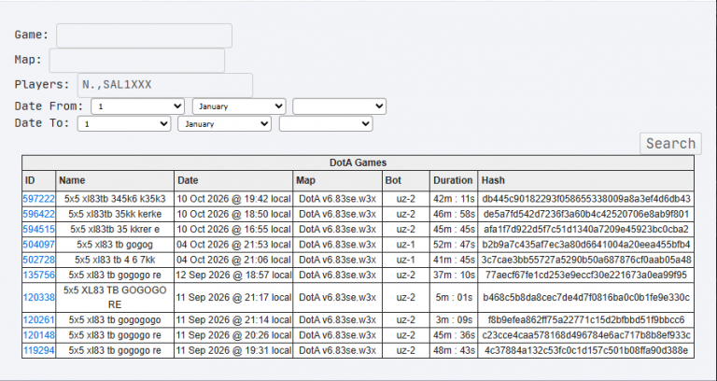Click bot 'uz-2' in row 119294
The height and width of the screenshot is (381, 717).
click(x=405, y=351)
